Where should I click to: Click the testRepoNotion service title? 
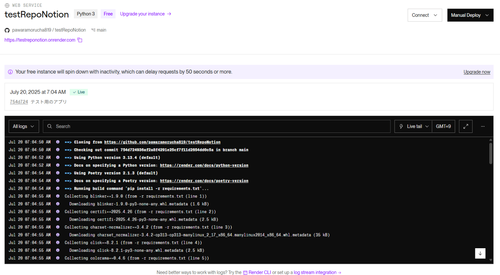point(36,15)
